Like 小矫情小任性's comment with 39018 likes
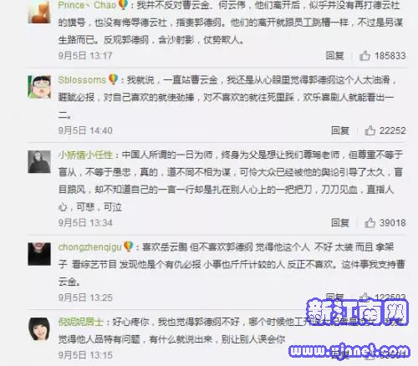The height and width of the screenshot is (366, 418). tap(370, 223)
